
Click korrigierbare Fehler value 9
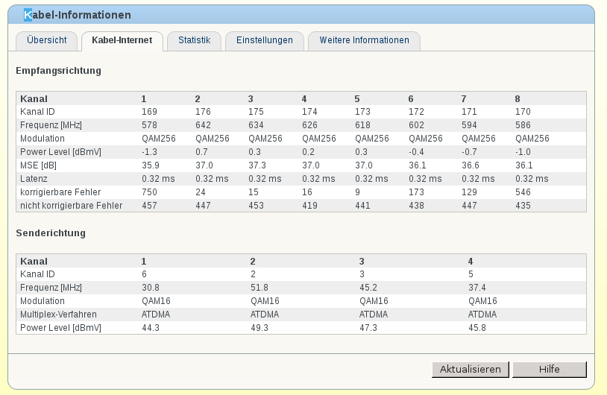point(358,192)
